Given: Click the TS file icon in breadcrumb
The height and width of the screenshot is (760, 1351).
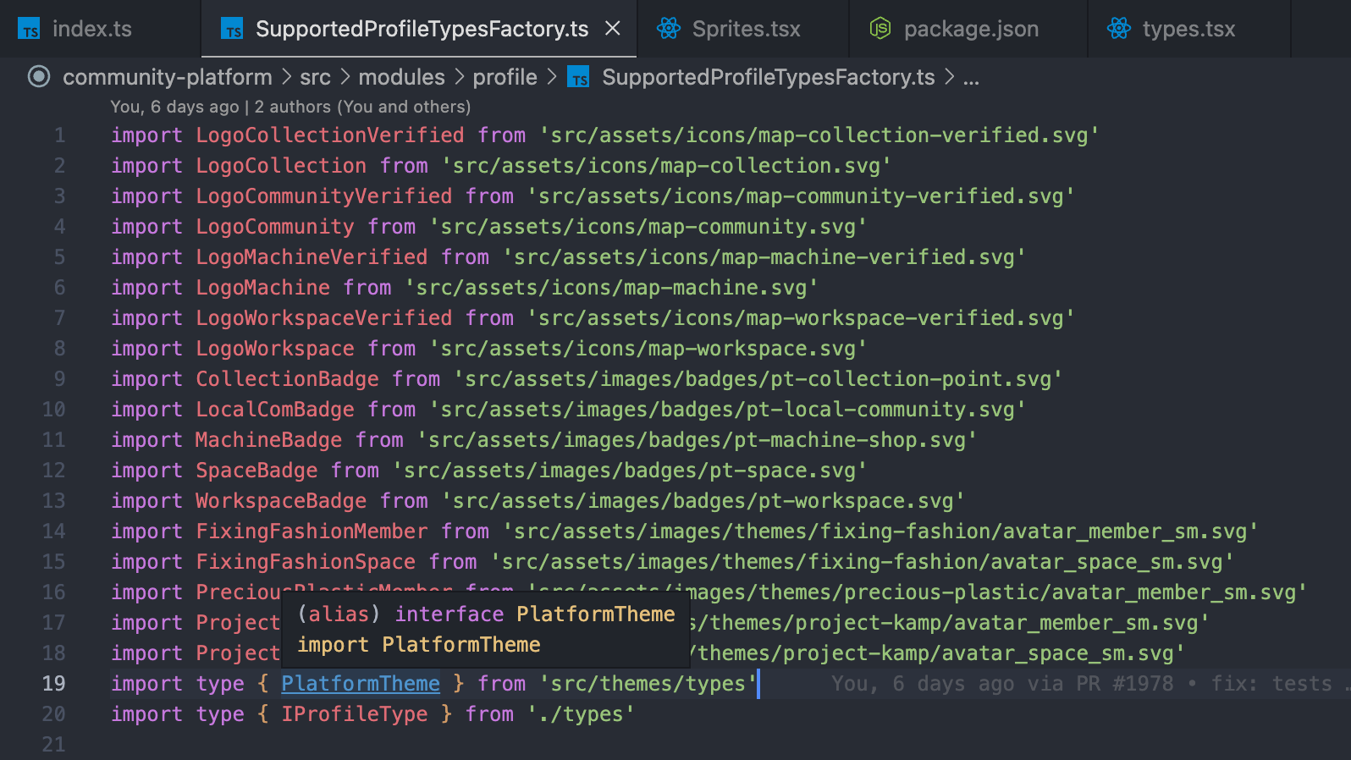Looking at the screenshot, I should pos(578,77).
